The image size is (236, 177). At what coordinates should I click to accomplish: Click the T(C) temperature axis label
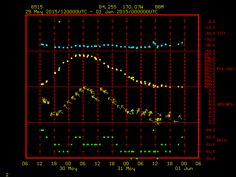pyautogui.click(x=221, y=33)
